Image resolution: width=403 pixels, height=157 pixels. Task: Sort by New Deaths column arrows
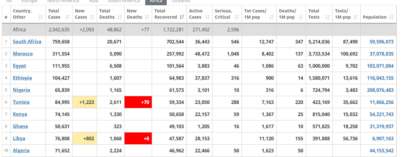[x=147, y=17]
